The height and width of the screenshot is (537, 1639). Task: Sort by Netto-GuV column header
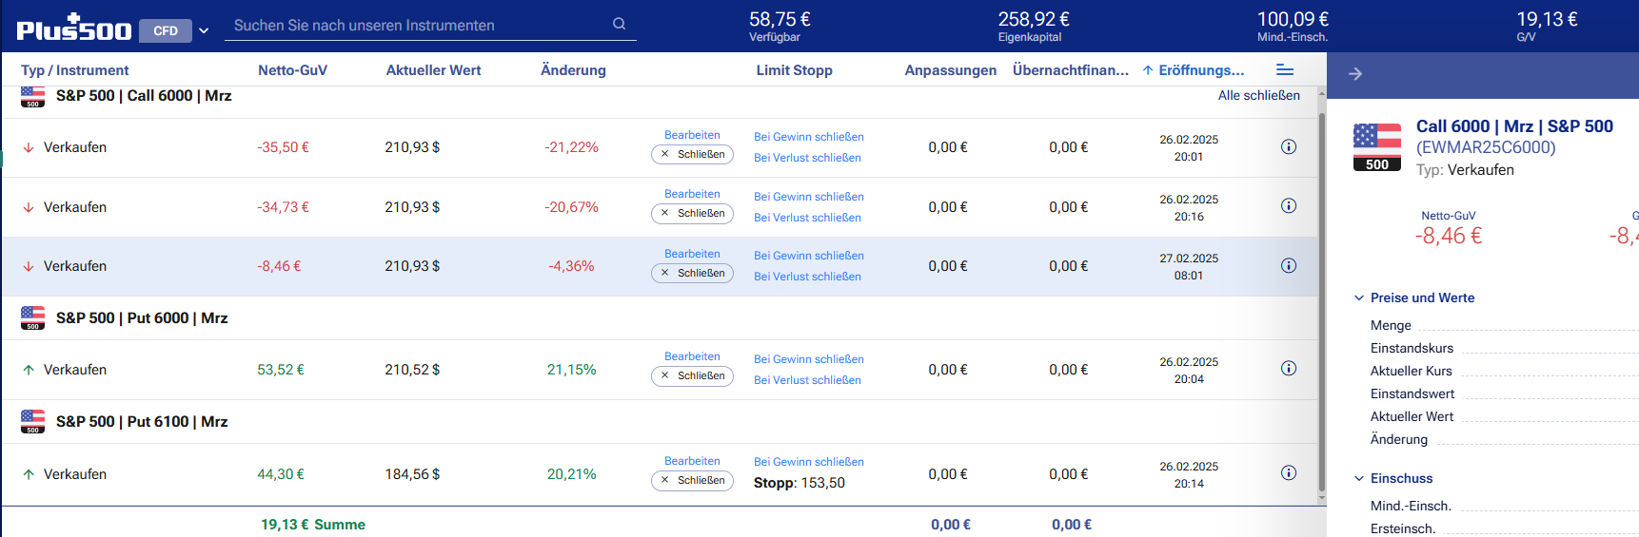(x=292, y=70)
